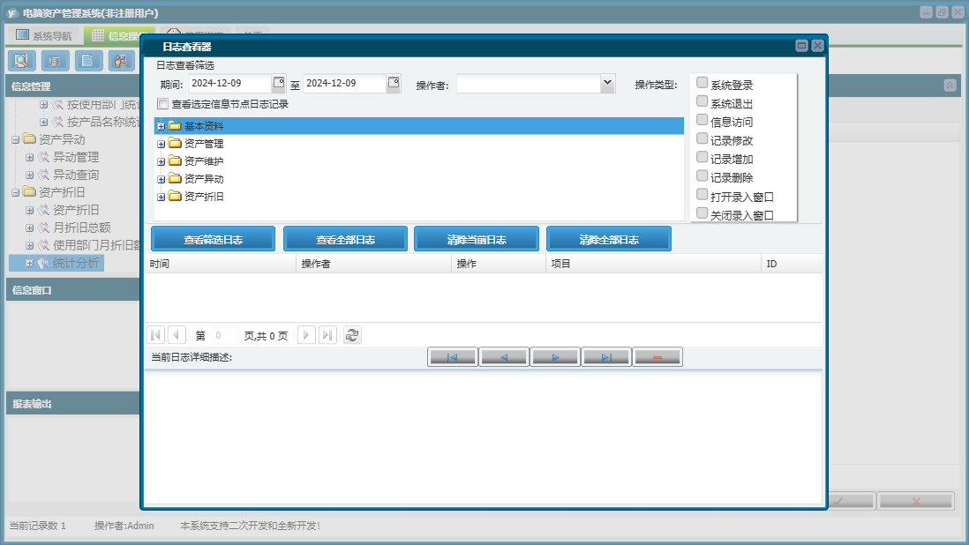Expand the 资产折旧 node in log tree

coord(161,197)
